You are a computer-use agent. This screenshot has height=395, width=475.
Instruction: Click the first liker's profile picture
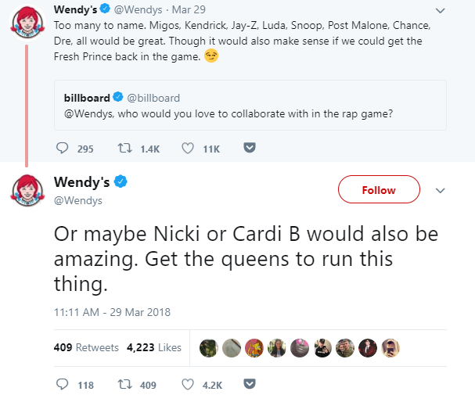(209, 348)
